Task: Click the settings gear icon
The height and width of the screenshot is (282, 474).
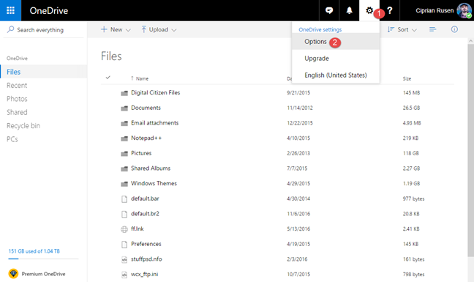Action: [369, 10]
